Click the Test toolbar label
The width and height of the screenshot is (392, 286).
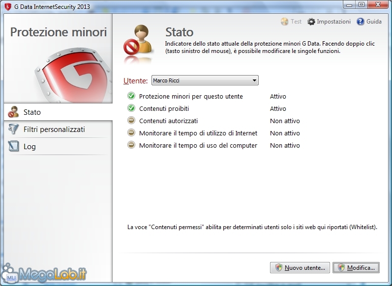click(x=296, y=22)
